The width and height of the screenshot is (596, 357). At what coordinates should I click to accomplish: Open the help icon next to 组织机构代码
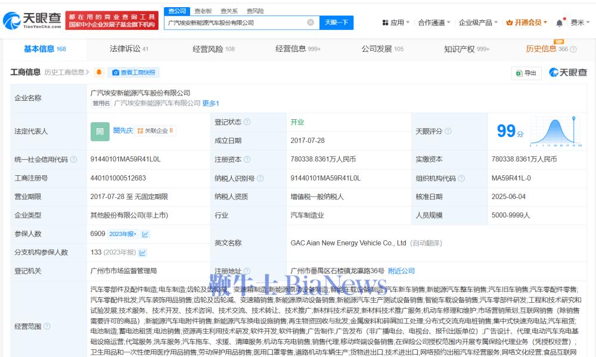coord(461,178)
